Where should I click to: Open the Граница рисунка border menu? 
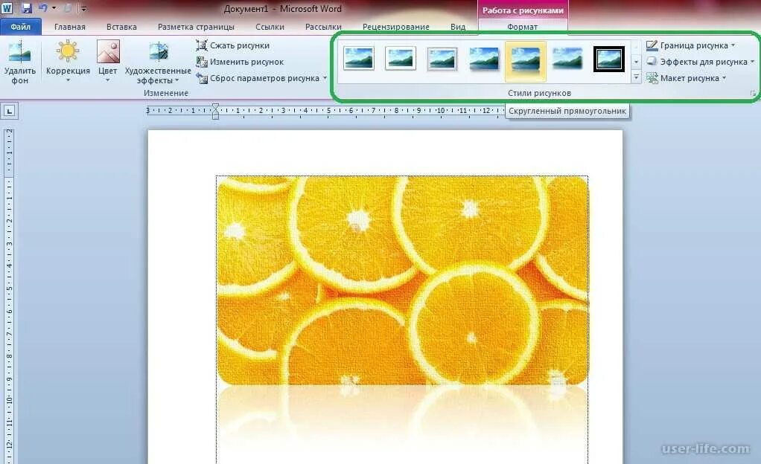tap(690, 45)
